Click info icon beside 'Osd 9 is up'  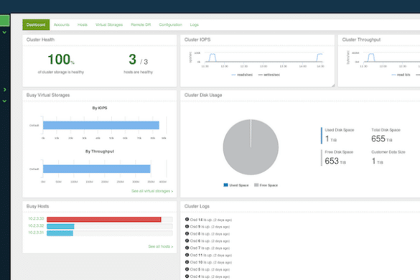[x=187, y=226]
